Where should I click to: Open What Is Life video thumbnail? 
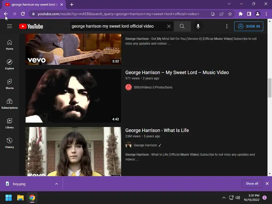pos(73,151)
